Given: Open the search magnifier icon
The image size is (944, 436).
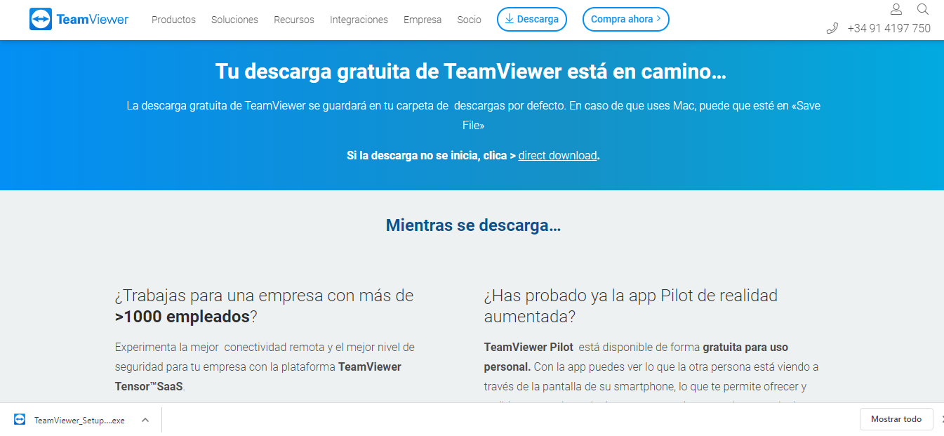Looking at the screenshot, I should 923,9.
